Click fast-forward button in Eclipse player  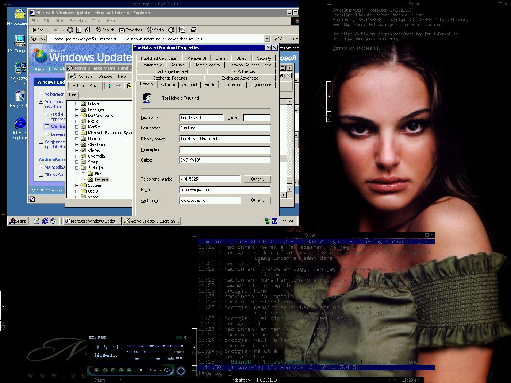tap(129, 370)
